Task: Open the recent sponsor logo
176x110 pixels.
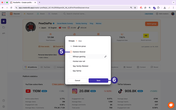Action: (146, 36)
